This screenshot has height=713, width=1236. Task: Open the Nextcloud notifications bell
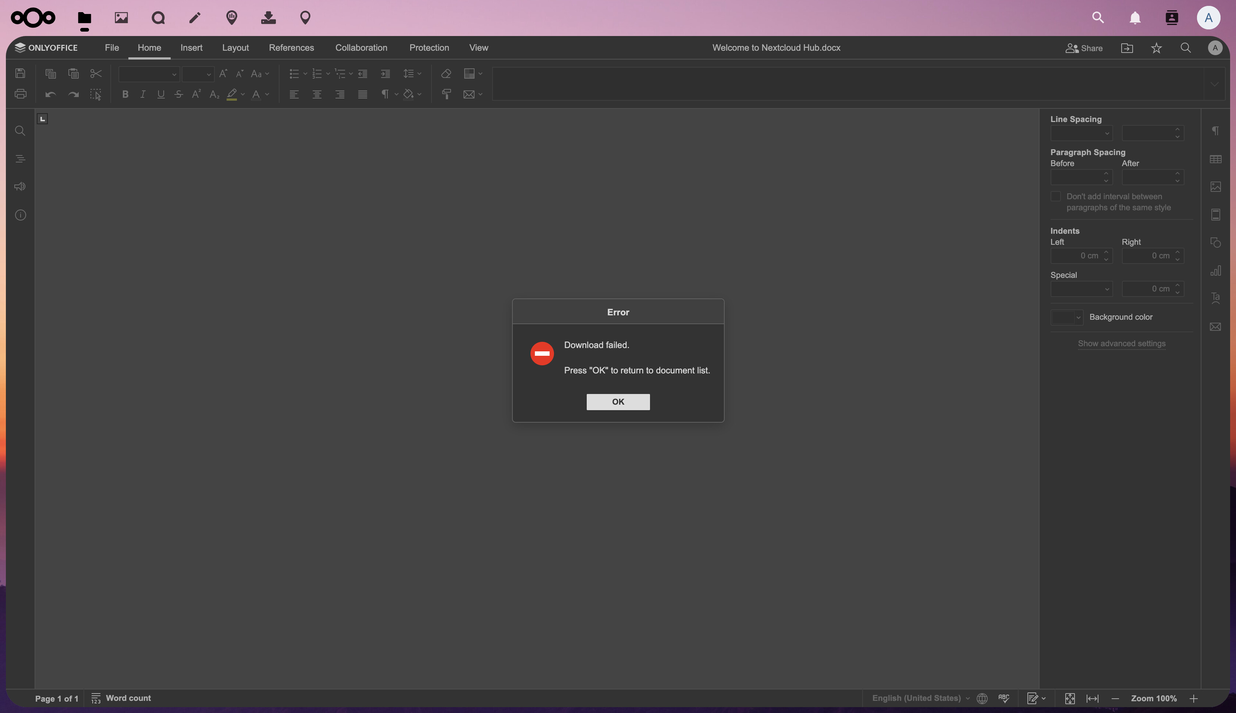(x=1134, y=18)
